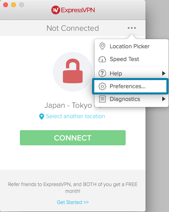Click the ExpressVPN logo in title bar

click(73, 10)
